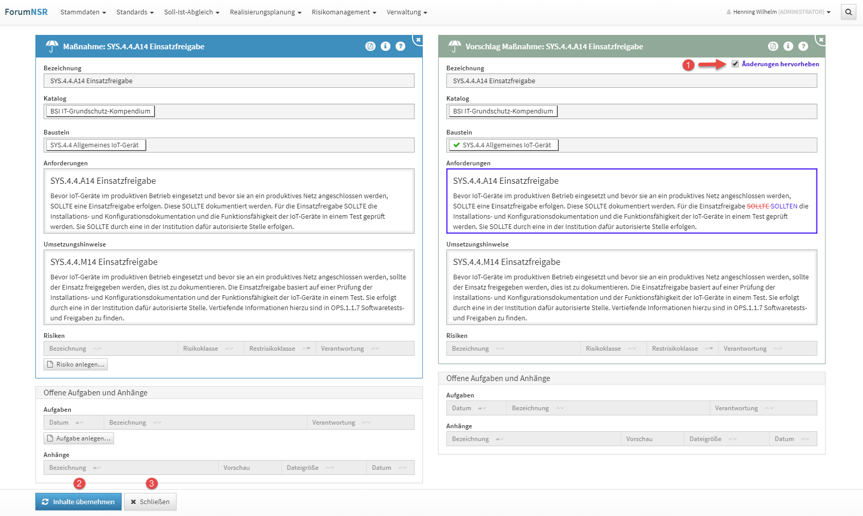Click help question icon in Vorschlag panel
The width and height of the screenshot is (863, 516).
pyautogui.click(x=803, y=46)
